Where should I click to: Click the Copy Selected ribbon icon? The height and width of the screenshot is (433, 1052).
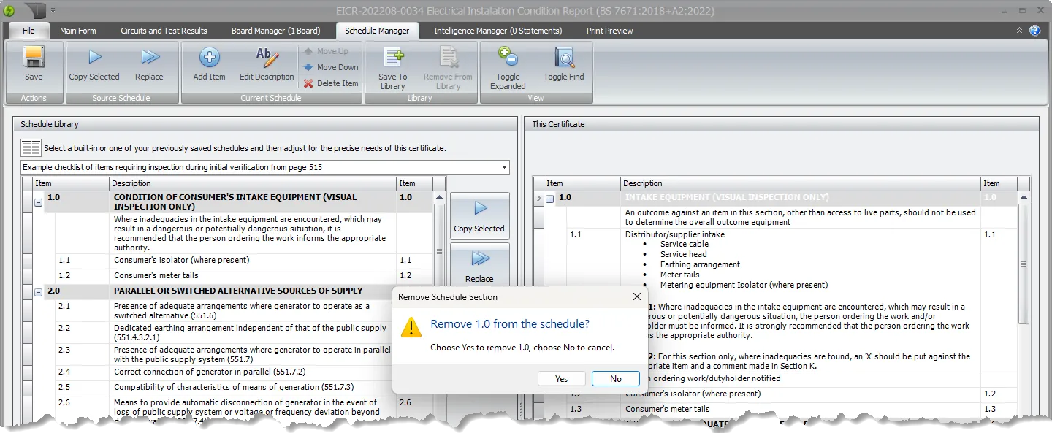[x=94, y=64]
